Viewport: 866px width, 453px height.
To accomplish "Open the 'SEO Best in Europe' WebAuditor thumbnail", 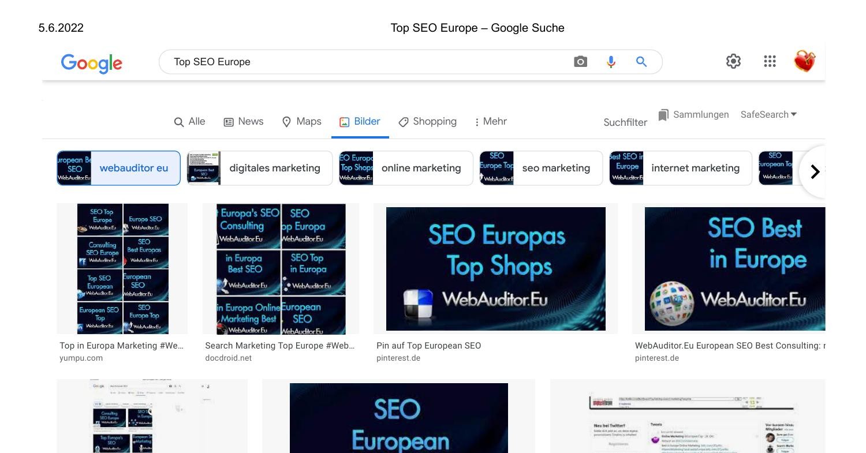I will click(733, 268).
